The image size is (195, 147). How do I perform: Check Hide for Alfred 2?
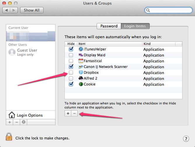pyautogui.click(x=71, y=78)
